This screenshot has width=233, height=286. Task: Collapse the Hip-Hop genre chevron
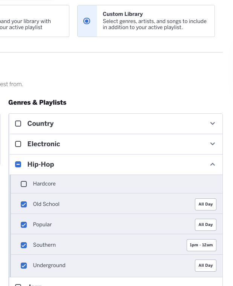coord(212,164)
